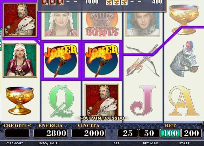Set bet amount to 50
This screenshot has width=204, height=146.
click(x=149, y=133)
